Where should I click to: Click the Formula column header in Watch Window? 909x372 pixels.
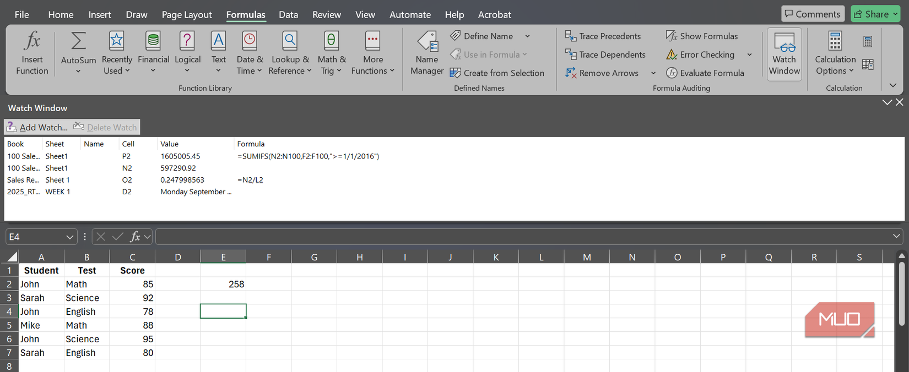point(251,144)
